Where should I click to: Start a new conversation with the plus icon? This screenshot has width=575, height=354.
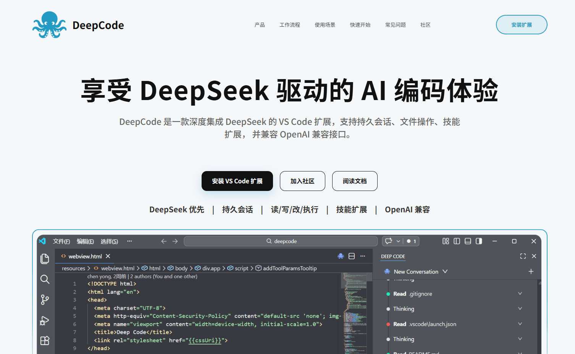(531, 271)
